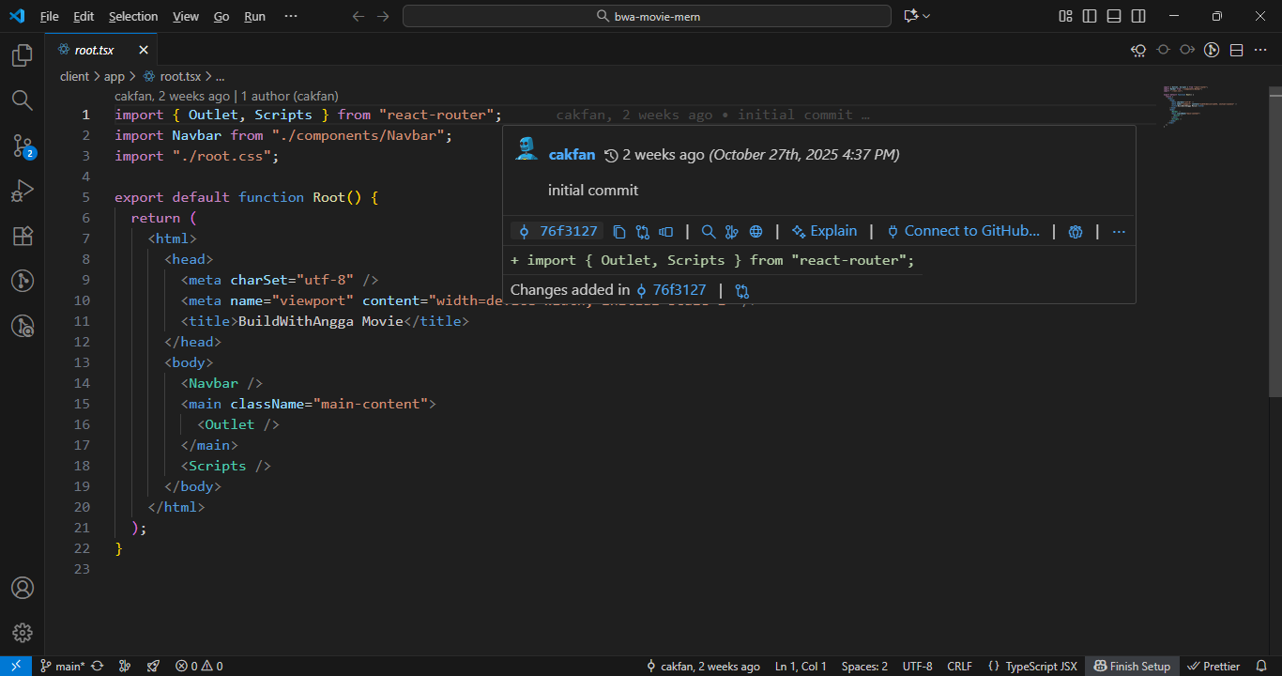Image resolution: width=1282 pixels, height=676 pixels.
Task: Toggle the bottom Panel visibility
Action: pos(1114,16)
